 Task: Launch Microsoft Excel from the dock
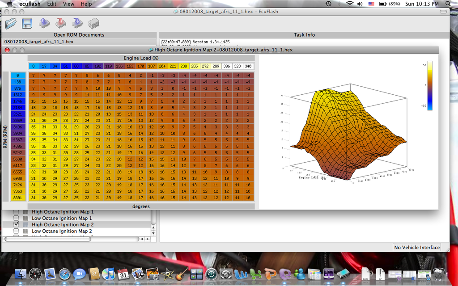coord(255,274)
